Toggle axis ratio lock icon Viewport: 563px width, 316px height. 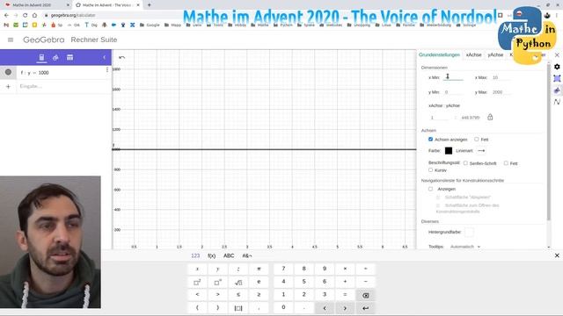coord(490,117)
